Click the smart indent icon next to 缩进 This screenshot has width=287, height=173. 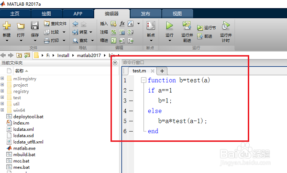click(114, 40)
